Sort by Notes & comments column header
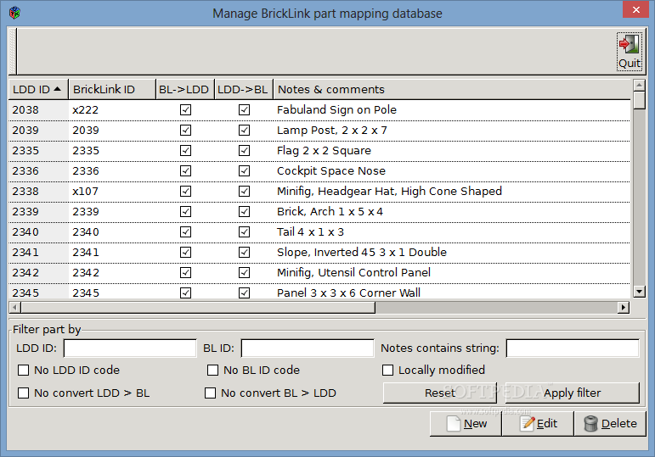Viewport: 655px width, 457px height. pyautogui.click(x=452, y=89)
